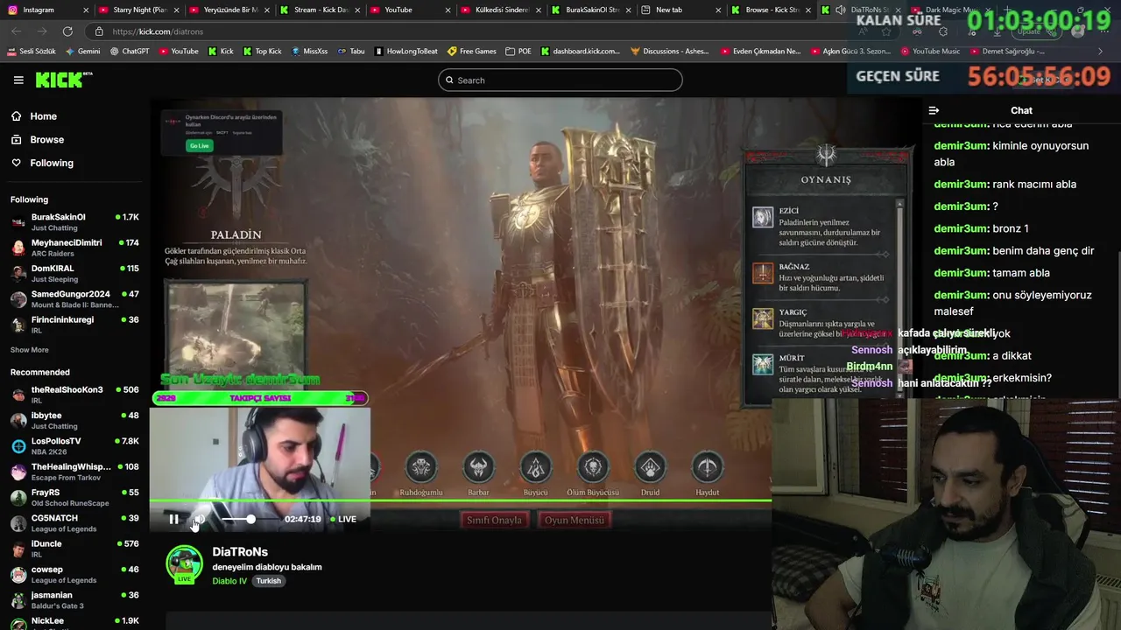The height and width of the screenshot is (630, 1121).
Task: Open Gemini bookmark
Action: 83,51
